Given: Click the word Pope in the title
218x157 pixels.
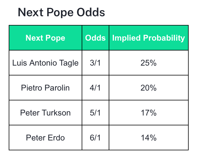Looking at the screenshot, I should 60,13.
